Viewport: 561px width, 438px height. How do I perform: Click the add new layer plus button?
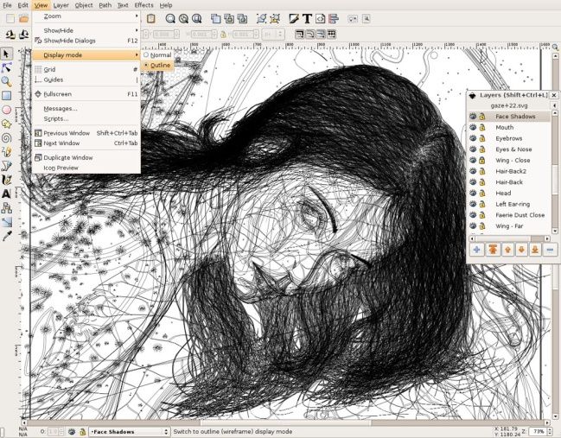tap(476, 250)
